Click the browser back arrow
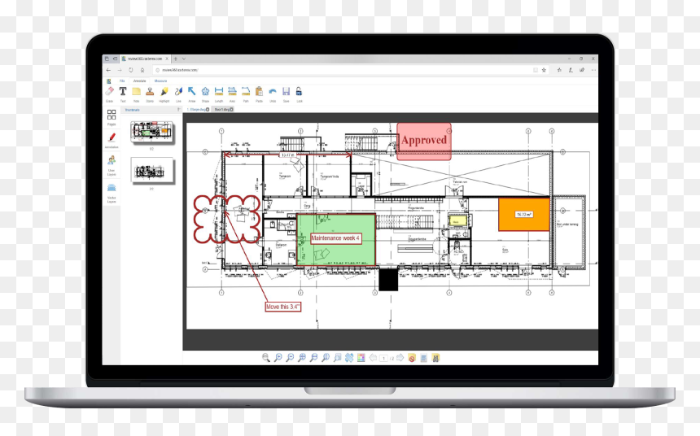Screen dimensions: 700x436 click(x=108, y=70)
